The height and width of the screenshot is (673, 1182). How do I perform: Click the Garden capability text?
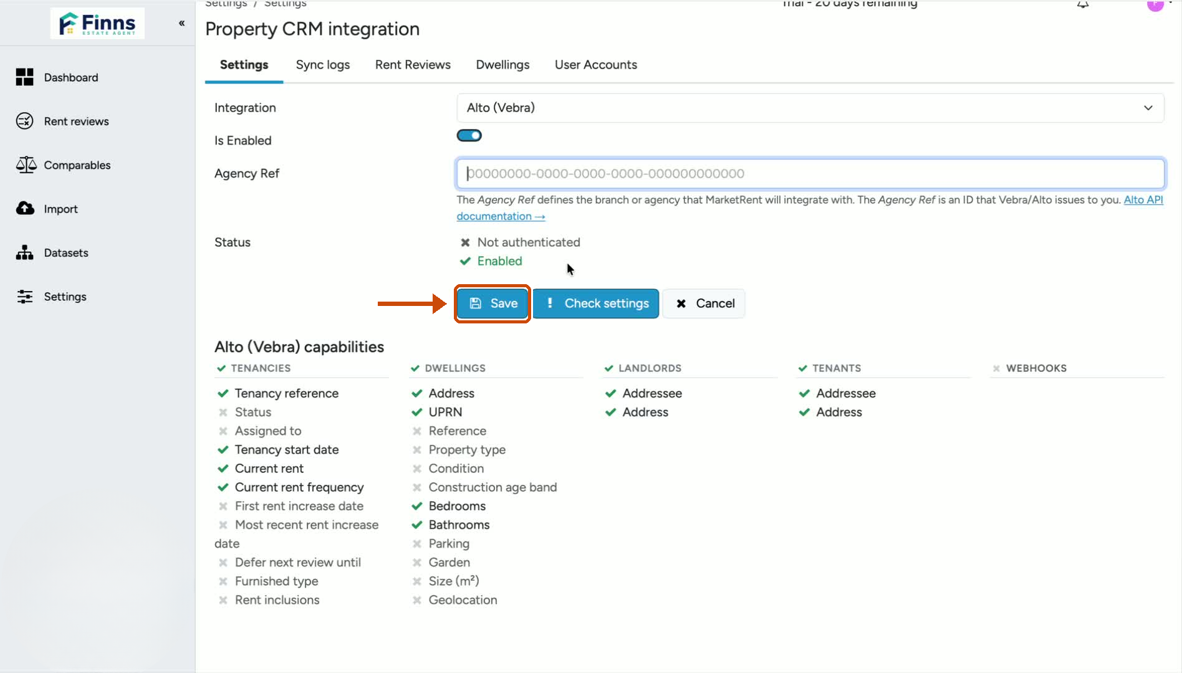click(x=449, y=563)
